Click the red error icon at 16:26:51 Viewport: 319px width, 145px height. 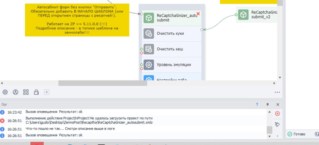[x=2, y=121]
